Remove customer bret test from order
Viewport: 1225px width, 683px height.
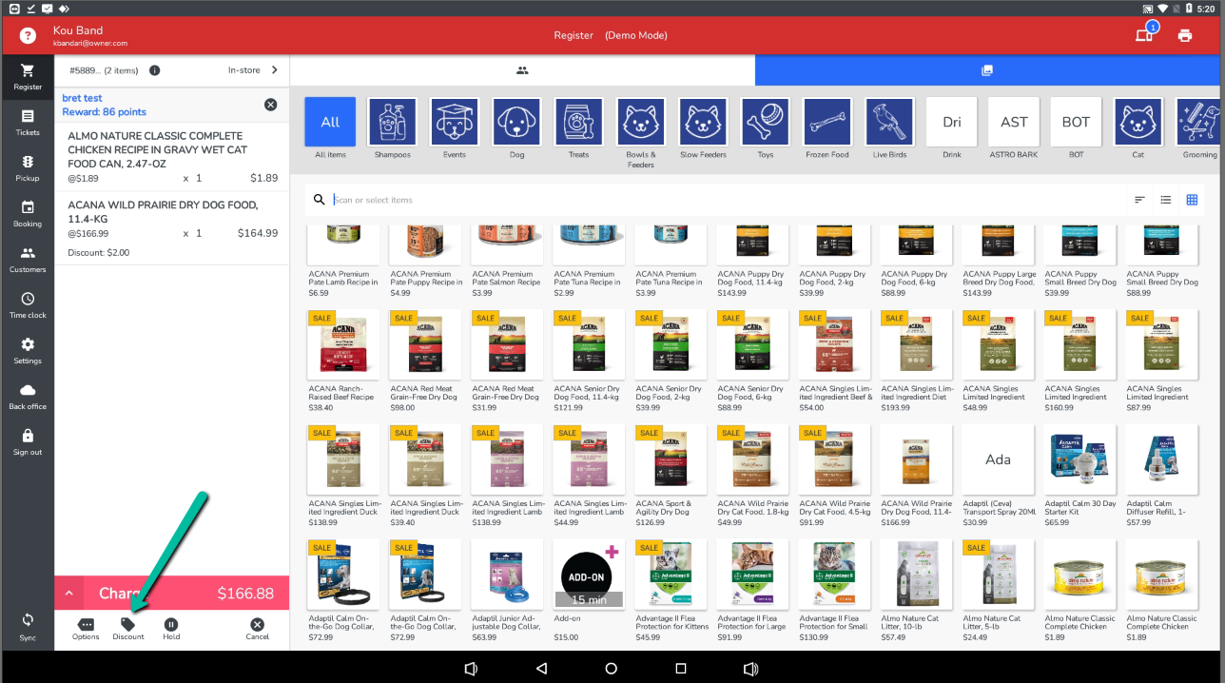(x=270, y=105)
